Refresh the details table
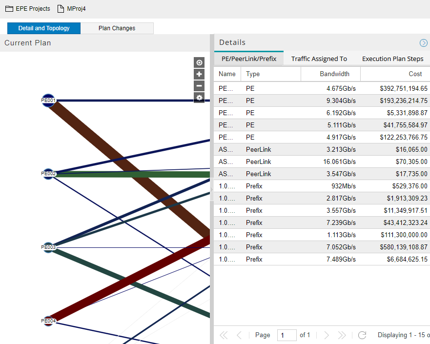430x344 pixels. point(362,335)
